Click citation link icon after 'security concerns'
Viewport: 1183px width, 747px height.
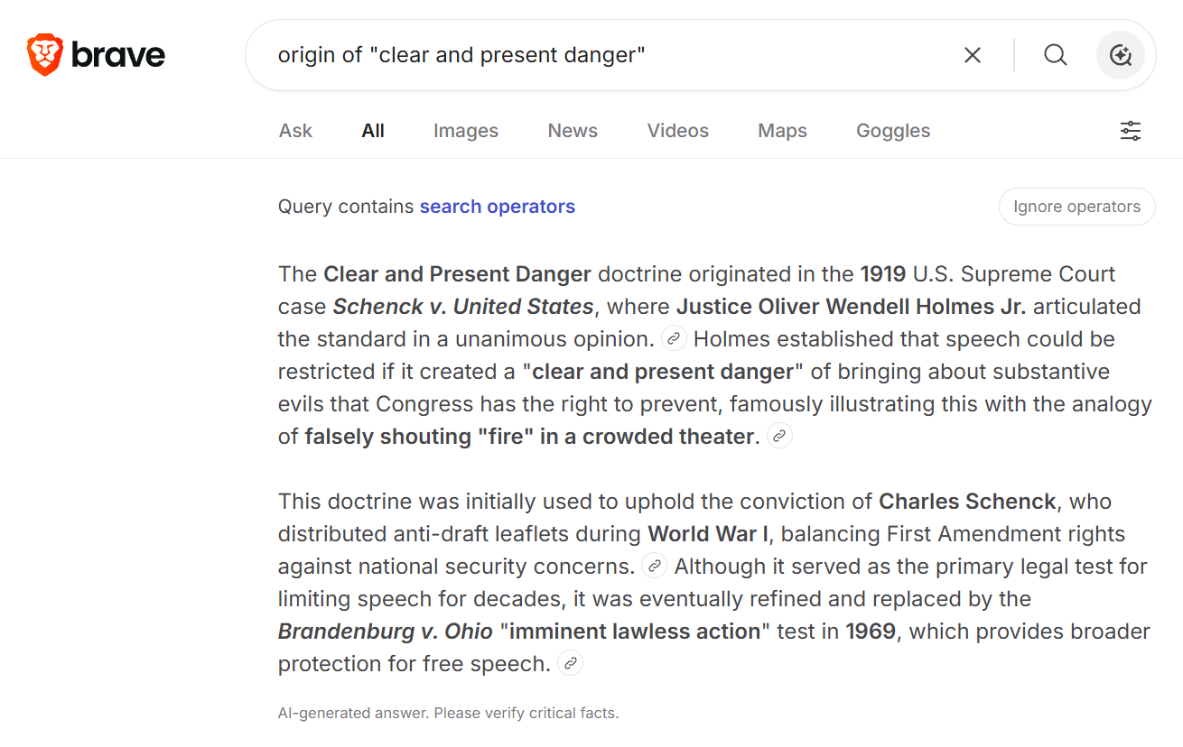(654, 567)
